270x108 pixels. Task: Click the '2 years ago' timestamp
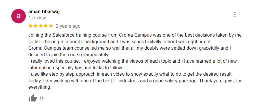pyautogui.click(x=68, y=26)
